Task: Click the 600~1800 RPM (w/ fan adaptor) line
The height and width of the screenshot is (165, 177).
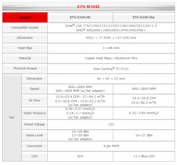Action: pos(80,91)
